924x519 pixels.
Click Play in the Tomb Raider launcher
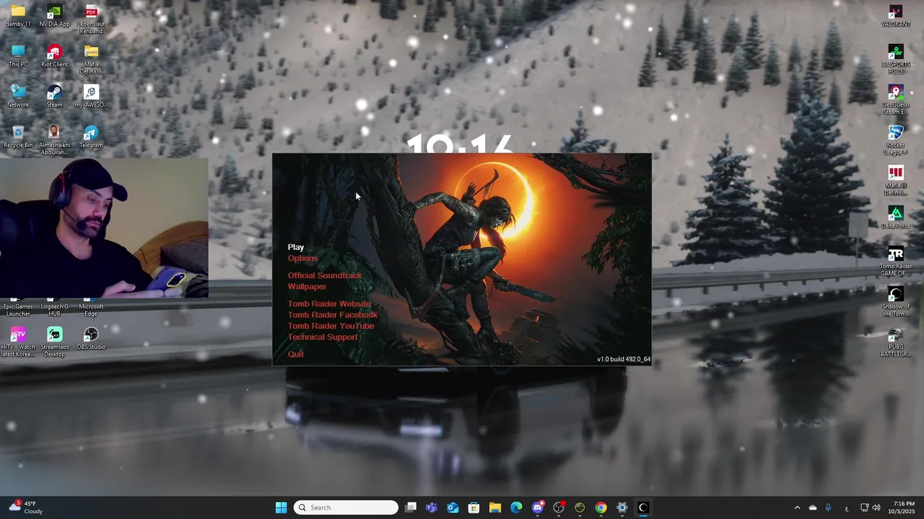(296, 247)
